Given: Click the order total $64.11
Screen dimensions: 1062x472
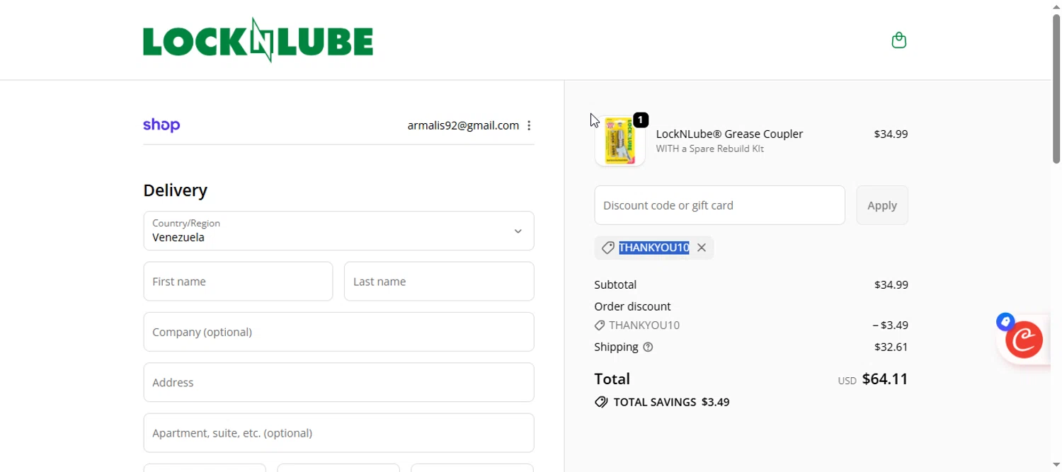Looking at the screenshot, I should (x=885, y=379).
